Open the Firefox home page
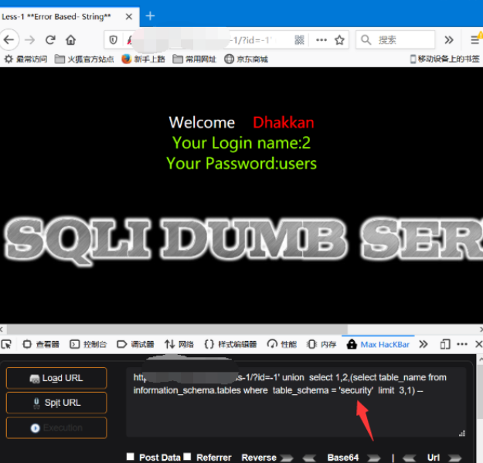This screenshot has width=483, height=463. pyautogui.click(x=71, y=39)
